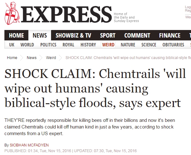Select UK in the news submenu

(12, 45)
